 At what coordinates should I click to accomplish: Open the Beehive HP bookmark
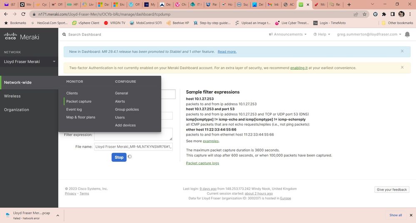(x=177, y=23)
